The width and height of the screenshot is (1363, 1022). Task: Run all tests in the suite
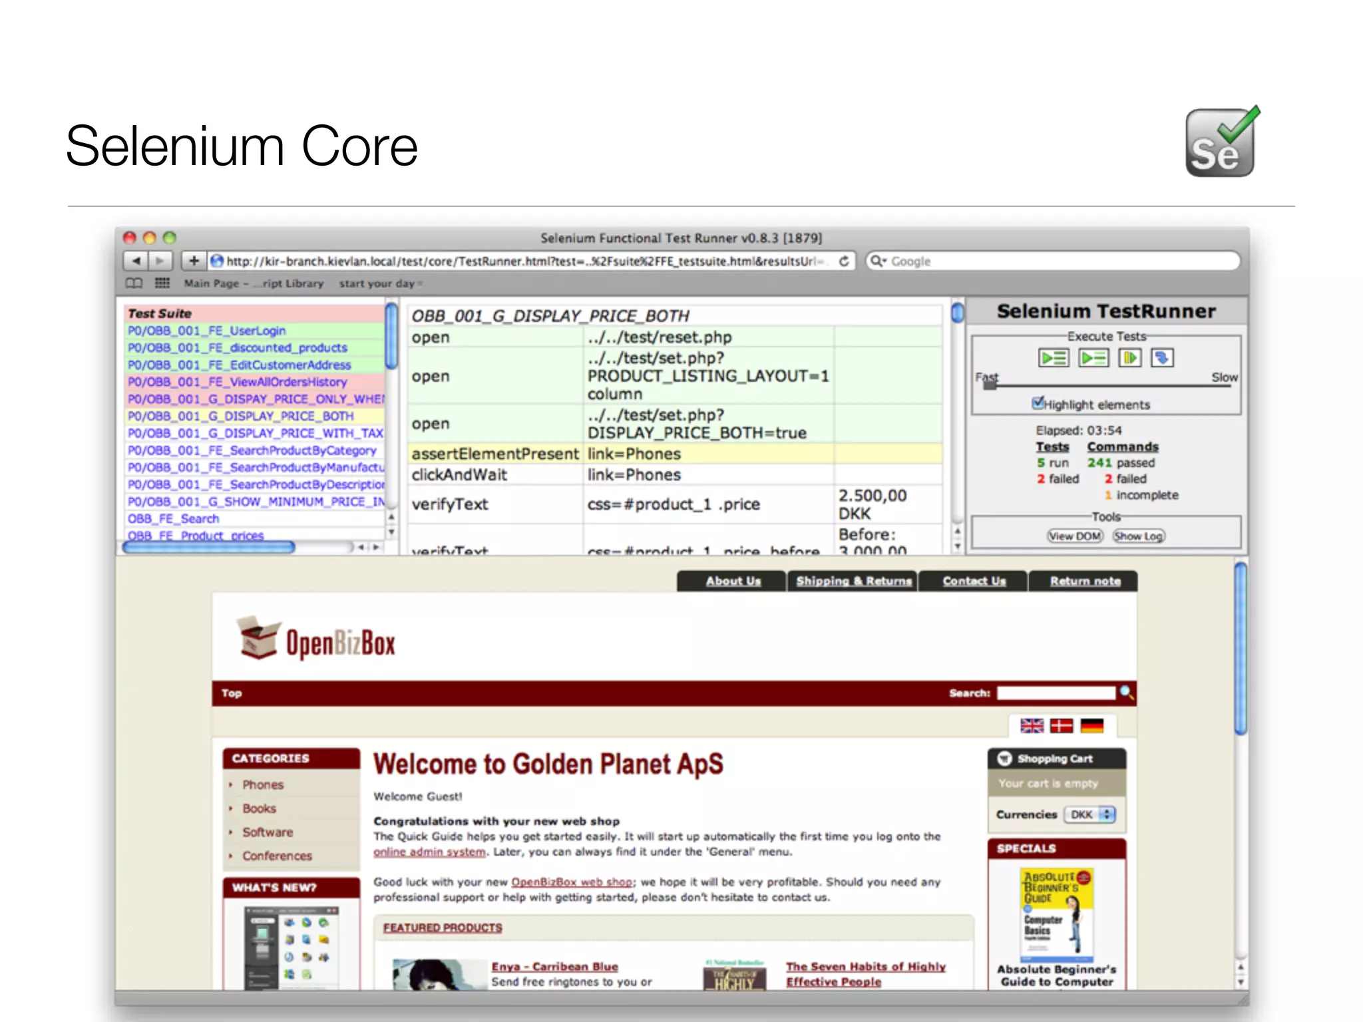point(1054,359)
